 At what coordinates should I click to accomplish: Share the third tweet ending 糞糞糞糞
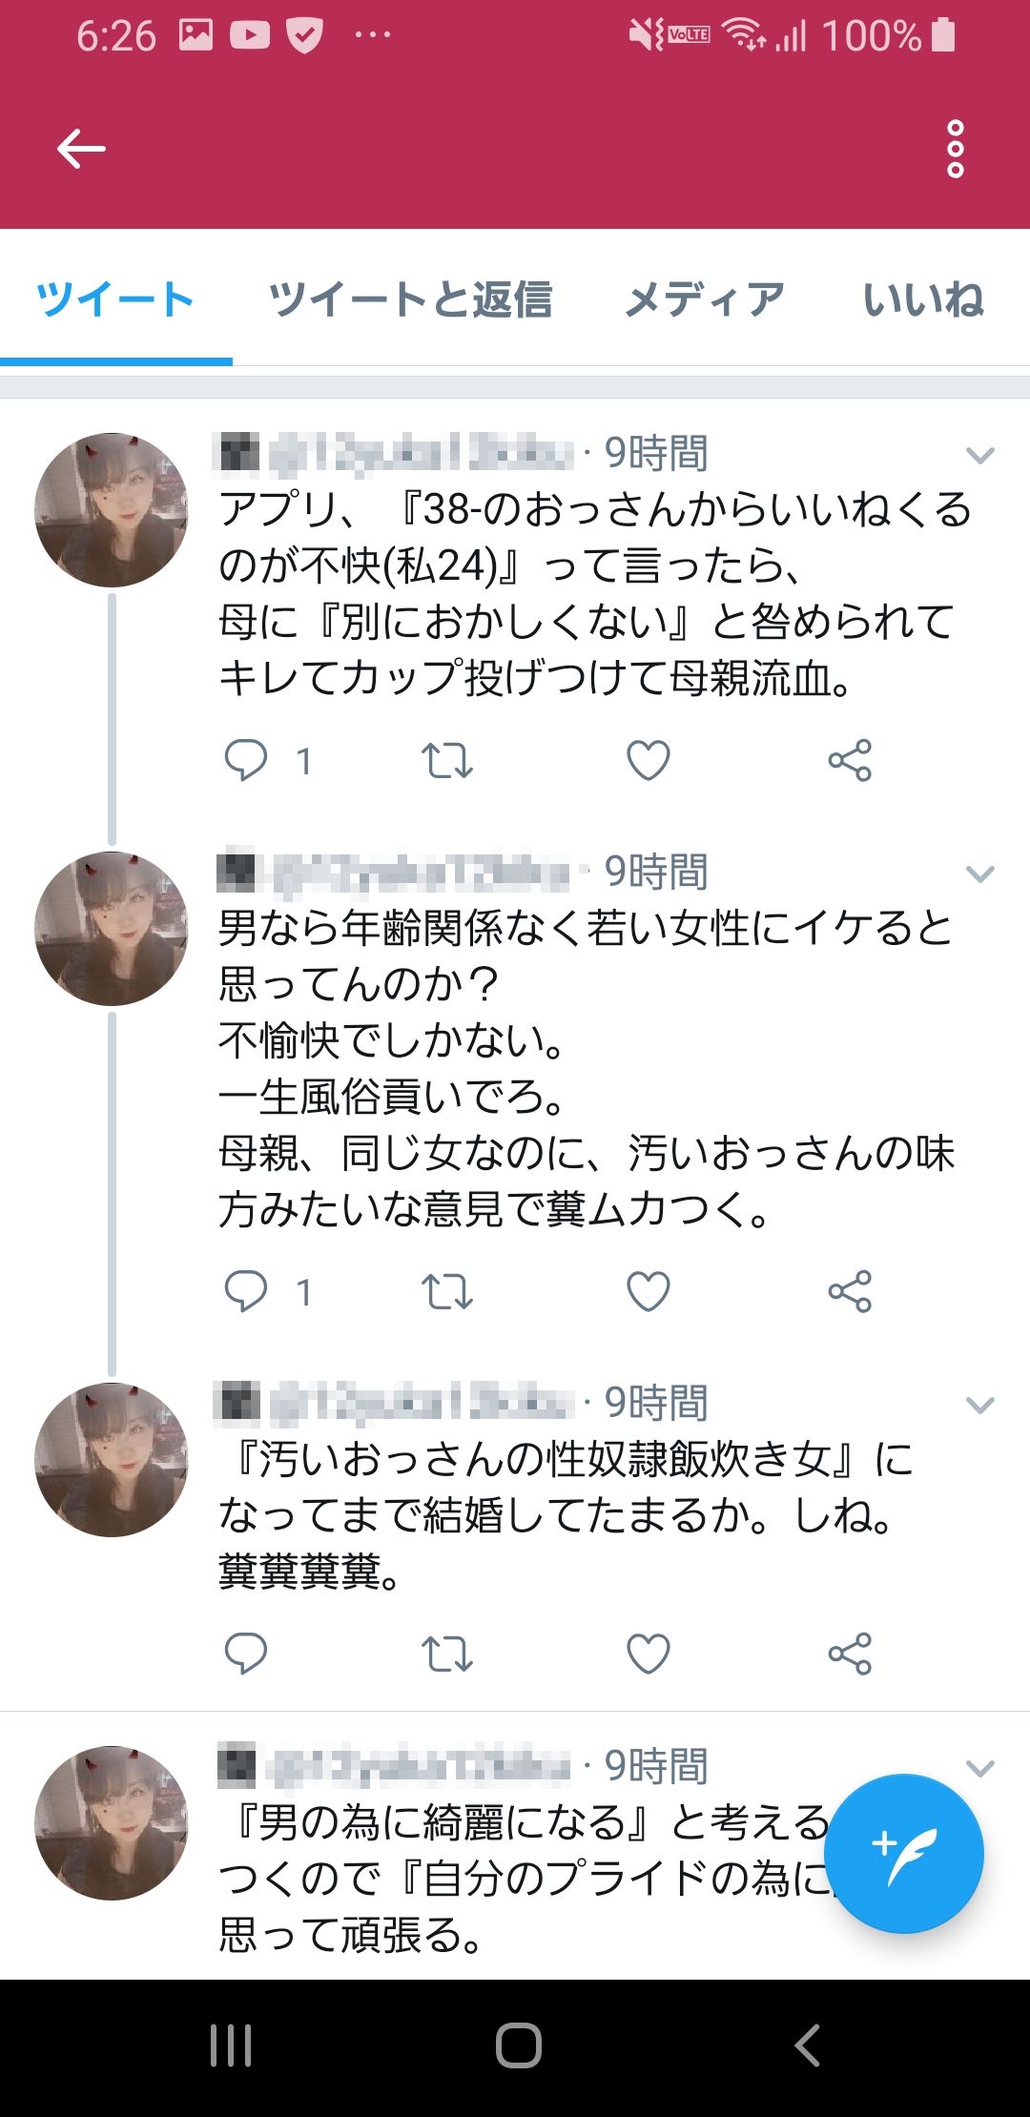tap(850, 1654)
